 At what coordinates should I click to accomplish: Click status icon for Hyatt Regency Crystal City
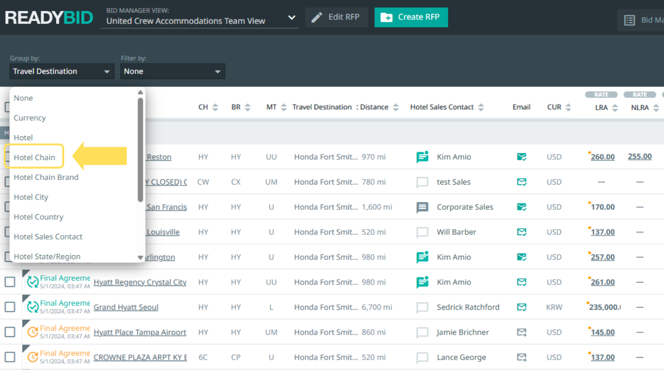click(32, 282)
